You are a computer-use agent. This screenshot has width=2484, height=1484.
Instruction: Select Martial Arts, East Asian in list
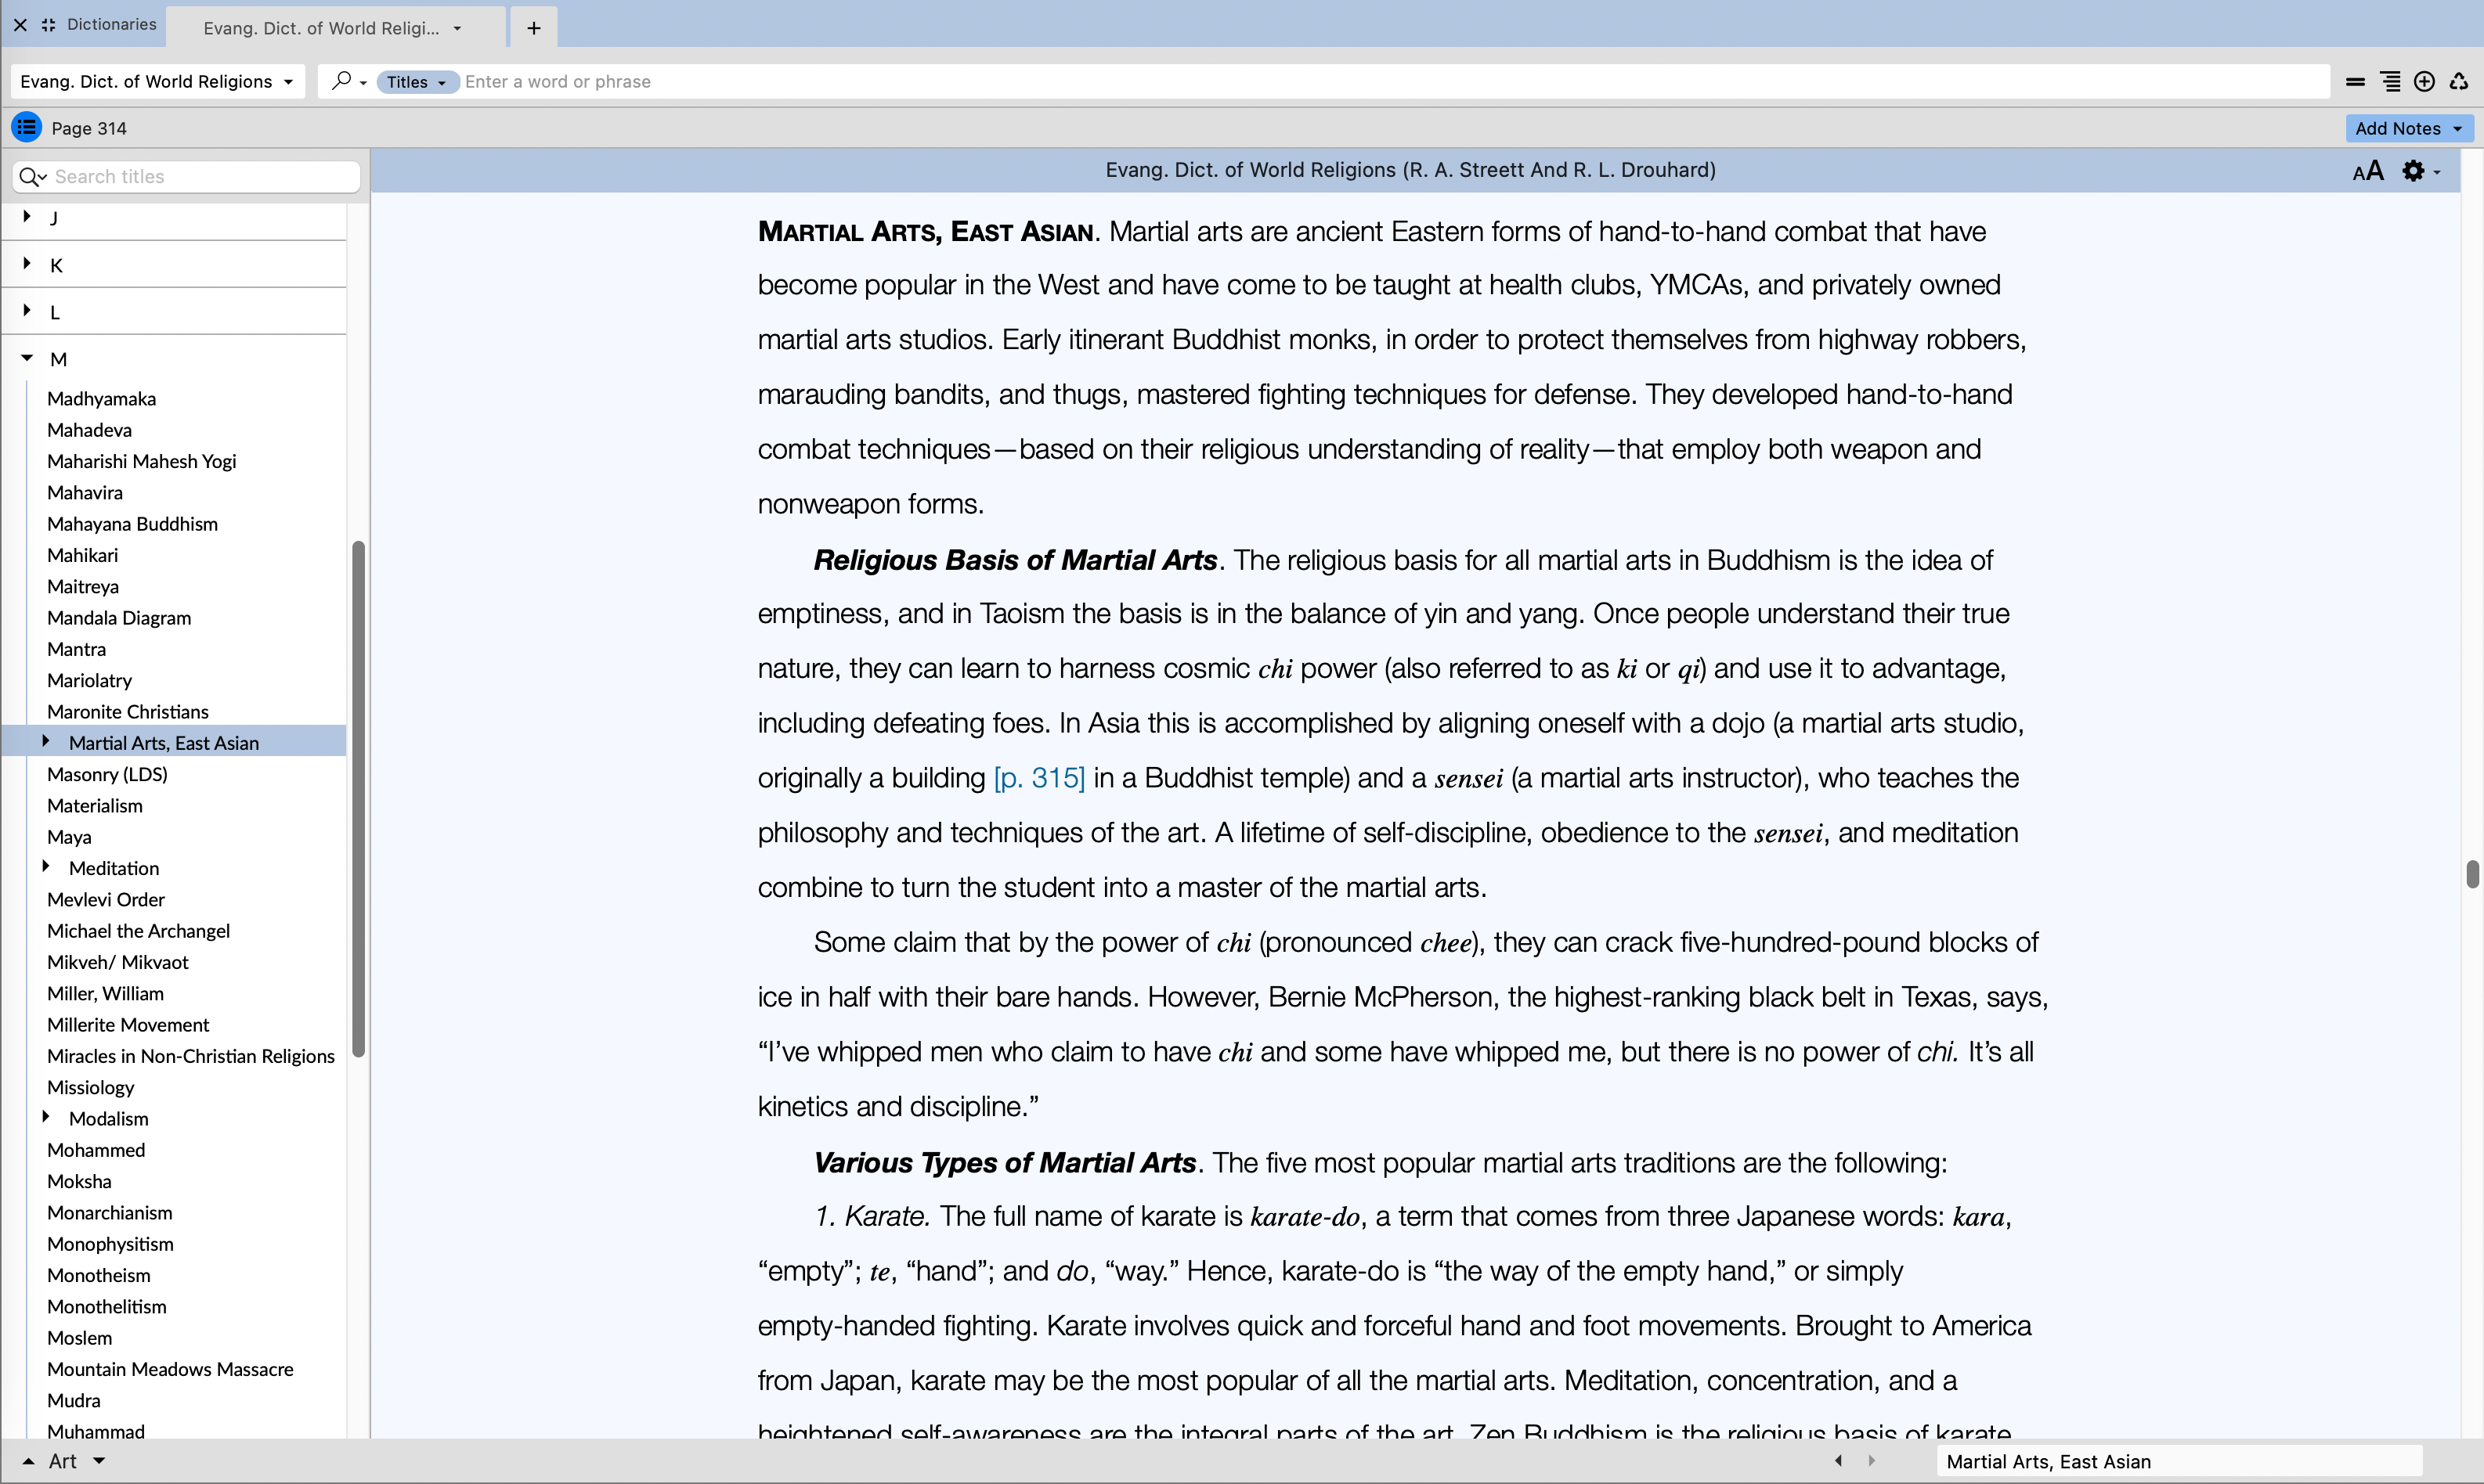tap(164, 743)
